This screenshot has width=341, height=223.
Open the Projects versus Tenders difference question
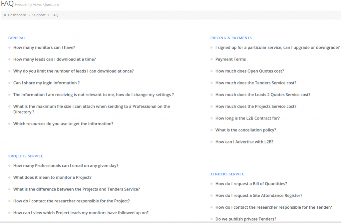[x=76, y=189]
